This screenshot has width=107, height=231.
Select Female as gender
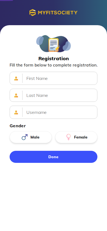pyautogui.click(x=76, y=137)
